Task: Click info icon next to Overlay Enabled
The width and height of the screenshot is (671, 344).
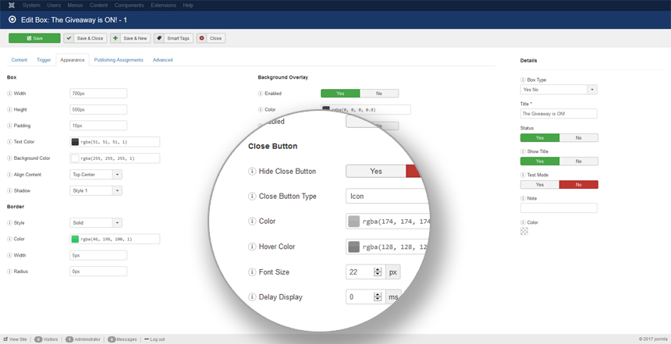Action: (260, 94)
